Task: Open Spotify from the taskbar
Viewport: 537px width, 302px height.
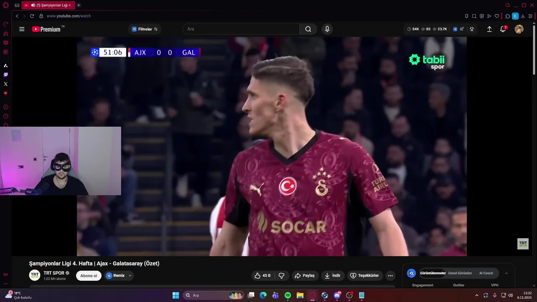Action: coord(288,295)
